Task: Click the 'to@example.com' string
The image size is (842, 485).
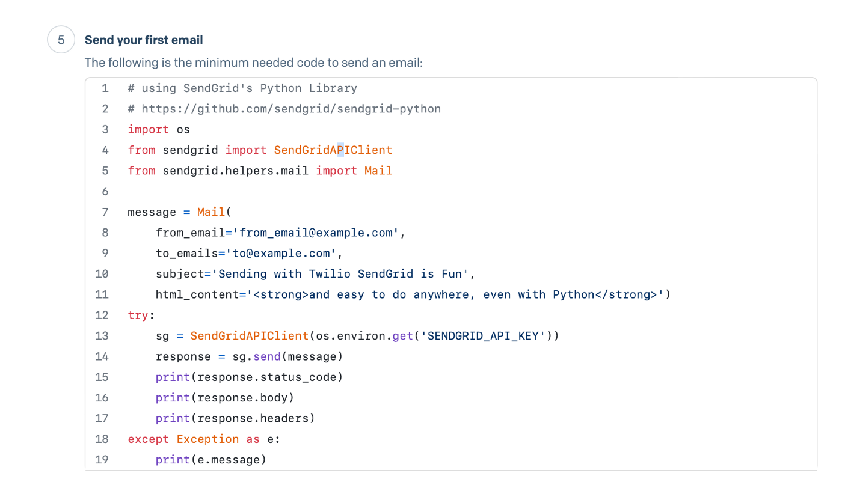Action: coord(281,253)
